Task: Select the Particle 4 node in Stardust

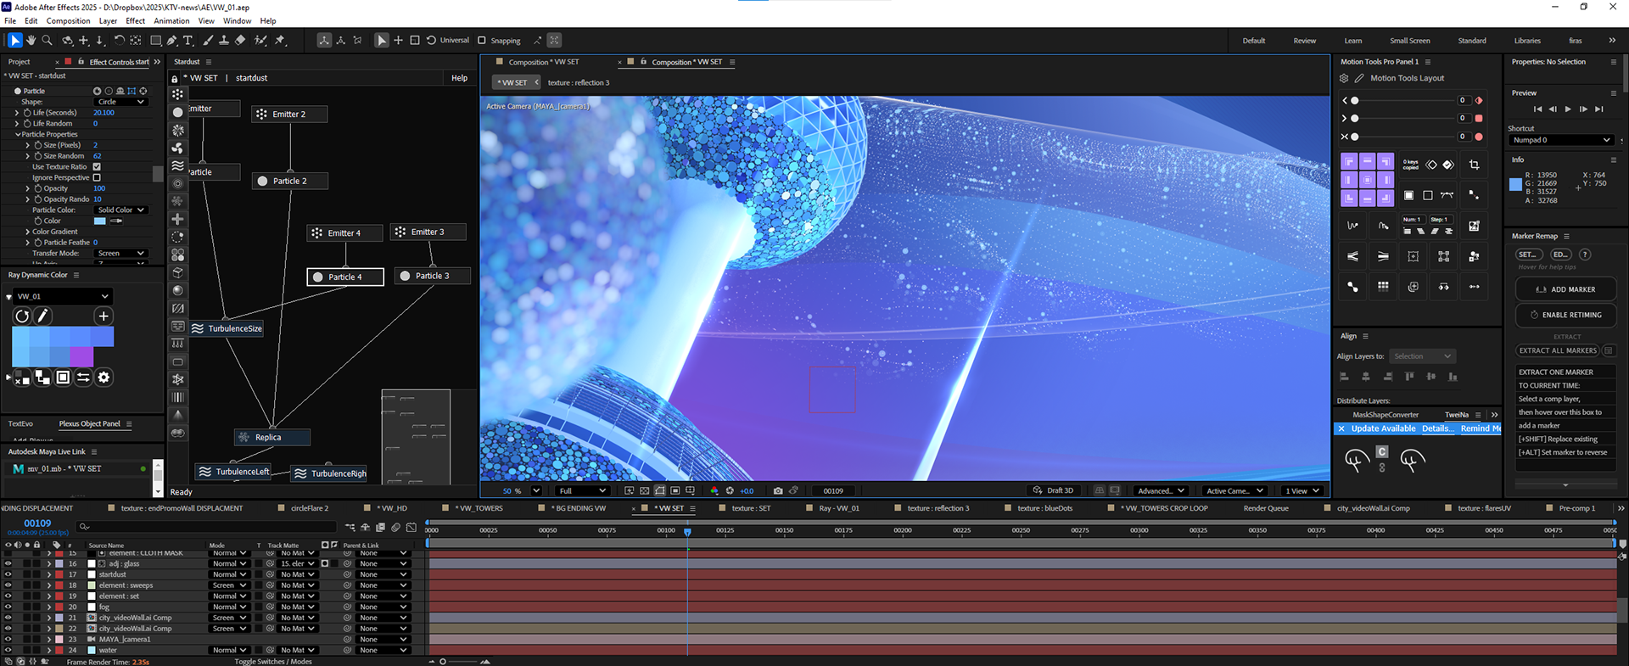Action: [345, 277]
